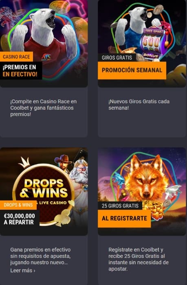Screen dimensions: 187x285
Task: Click the Leer más chevron arrow
Action: click(34, 271)
